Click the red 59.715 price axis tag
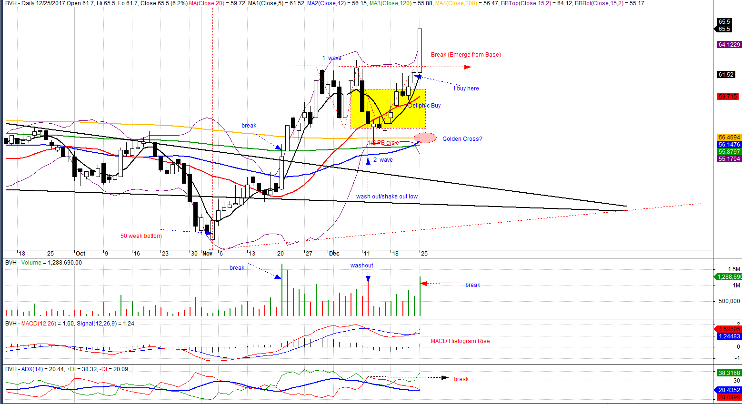The height and width of the screenshot is (404, 742). [728, 97]
